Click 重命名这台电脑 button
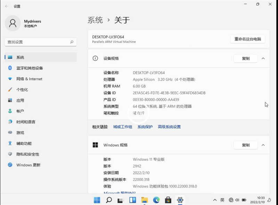The width and height of the screenshot is (278, 205). click(x=248, y=39)
